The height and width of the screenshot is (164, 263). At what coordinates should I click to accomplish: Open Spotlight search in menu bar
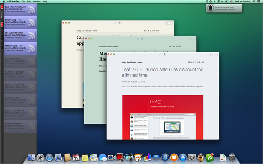(x=254, y=1)
